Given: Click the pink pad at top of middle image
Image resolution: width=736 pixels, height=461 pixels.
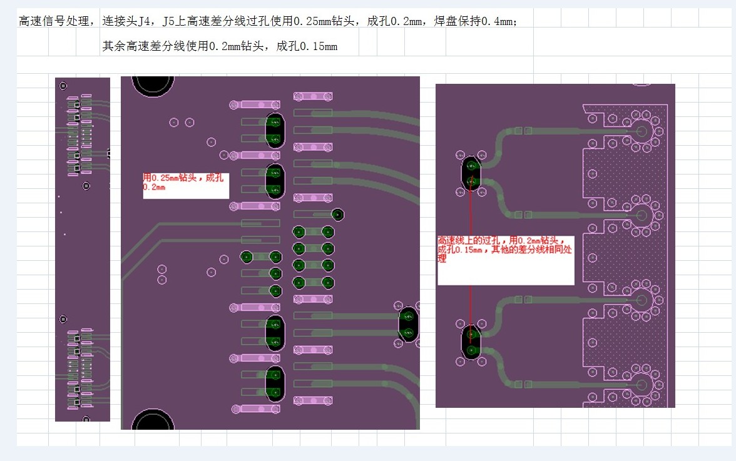Looking at the screenshot, I should coord(313,96).
